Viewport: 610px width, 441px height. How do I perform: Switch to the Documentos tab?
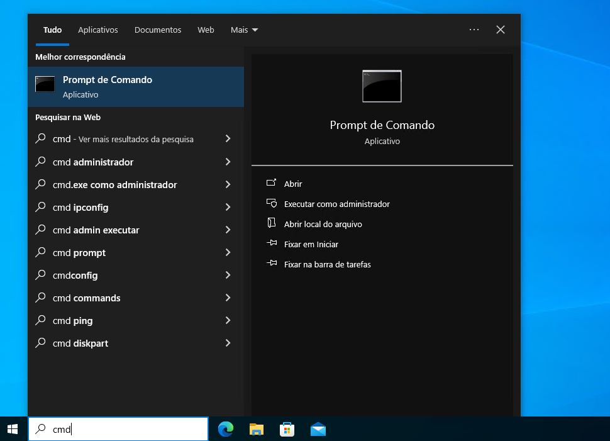158,30
